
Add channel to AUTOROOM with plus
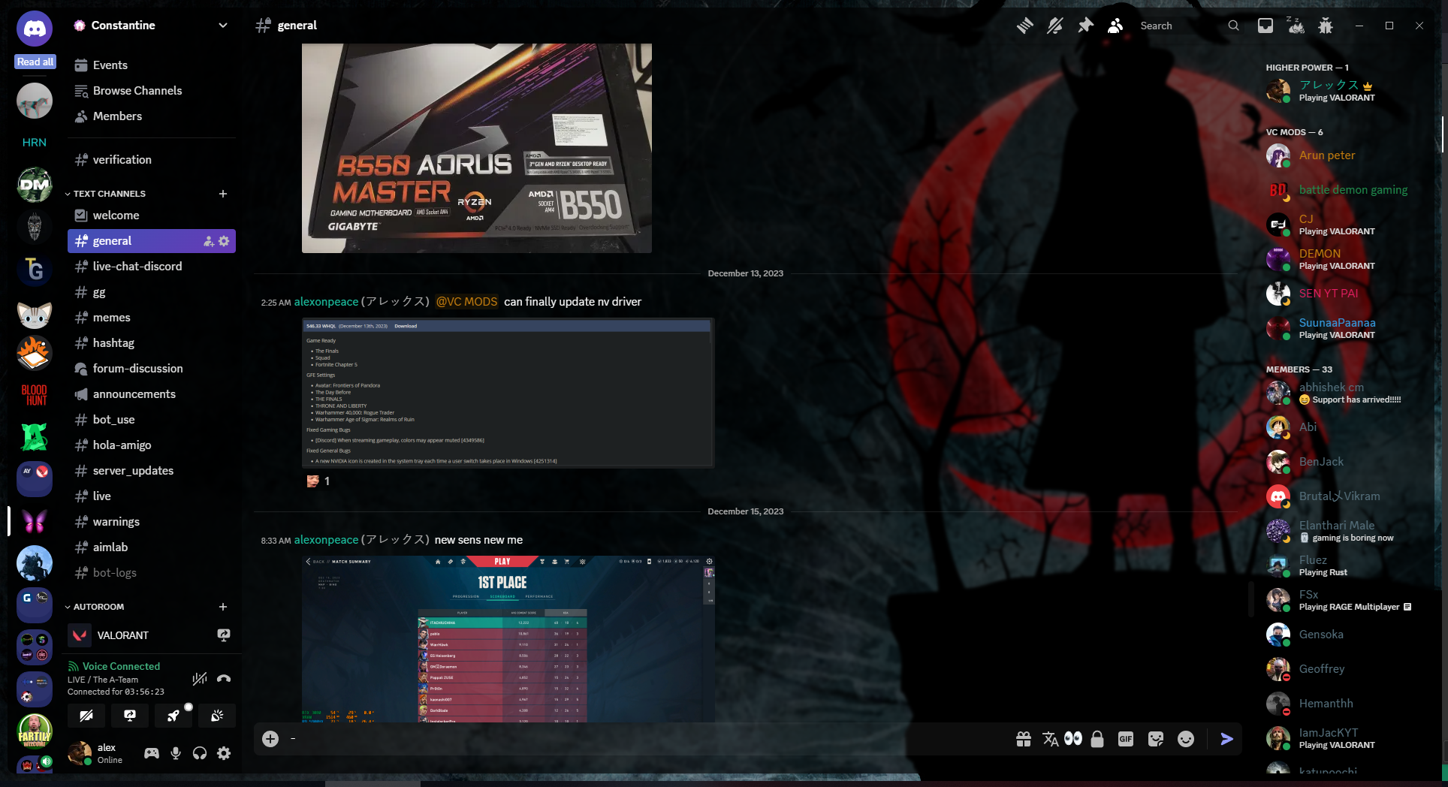tap(223, 607)
